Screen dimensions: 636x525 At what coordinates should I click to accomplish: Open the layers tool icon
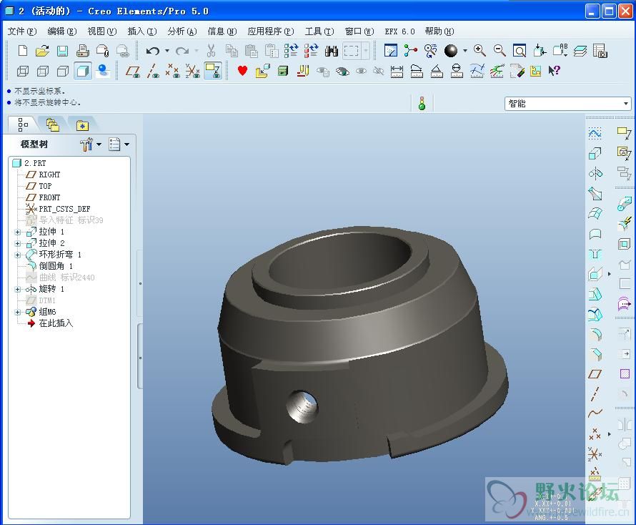point(580,51)
